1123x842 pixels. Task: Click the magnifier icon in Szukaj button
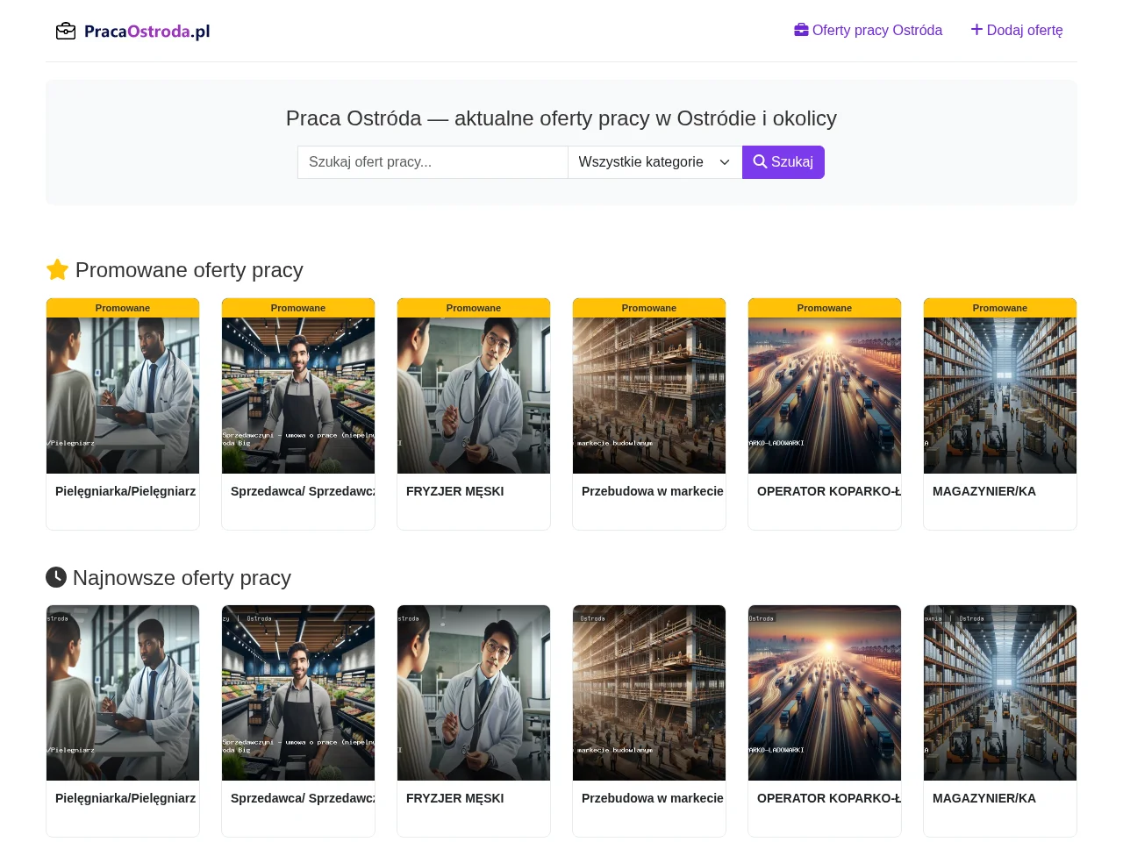point(760,162)
